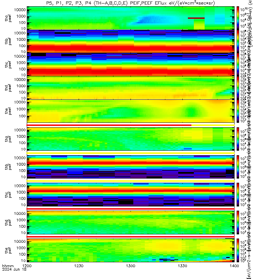Click the 10^10 label on tha peef color bar
This screenshot has width=261, height=279.
point(244,9)
